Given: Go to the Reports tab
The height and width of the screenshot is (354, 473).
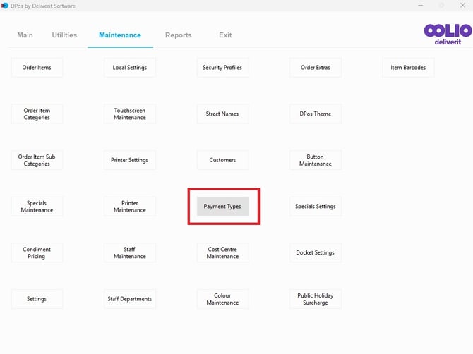Looking at the screenshot, I should [x=179, y=35].
